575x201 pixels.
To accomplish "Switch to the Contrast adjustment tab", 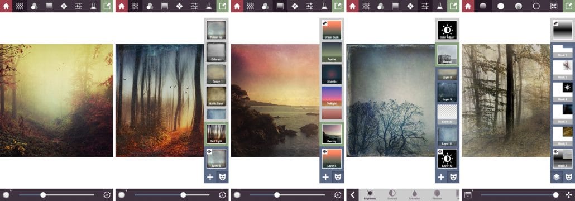I will point(392,194).
